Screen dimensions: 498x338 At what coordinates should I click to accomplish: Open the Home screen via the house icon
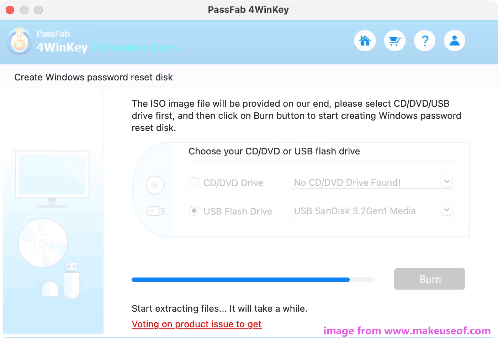pyautogui.click(x=365, y=41)
